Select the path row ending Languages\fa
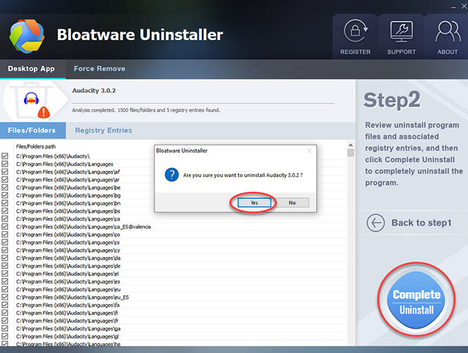The image size is (468, 353). pos(67,305)
